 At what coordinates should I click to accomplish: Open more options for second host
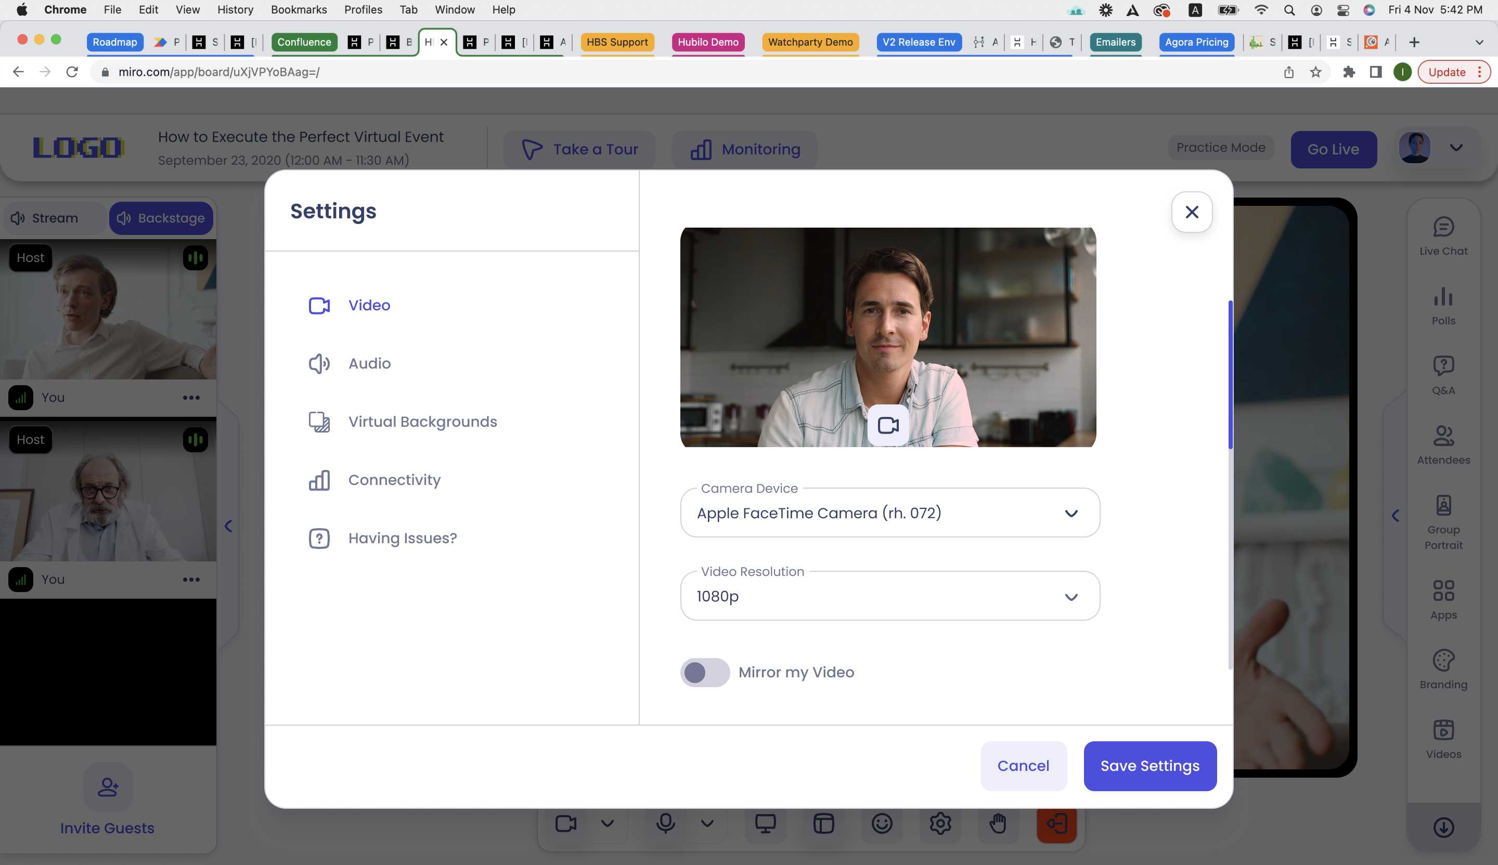click(x=191, y=579)
